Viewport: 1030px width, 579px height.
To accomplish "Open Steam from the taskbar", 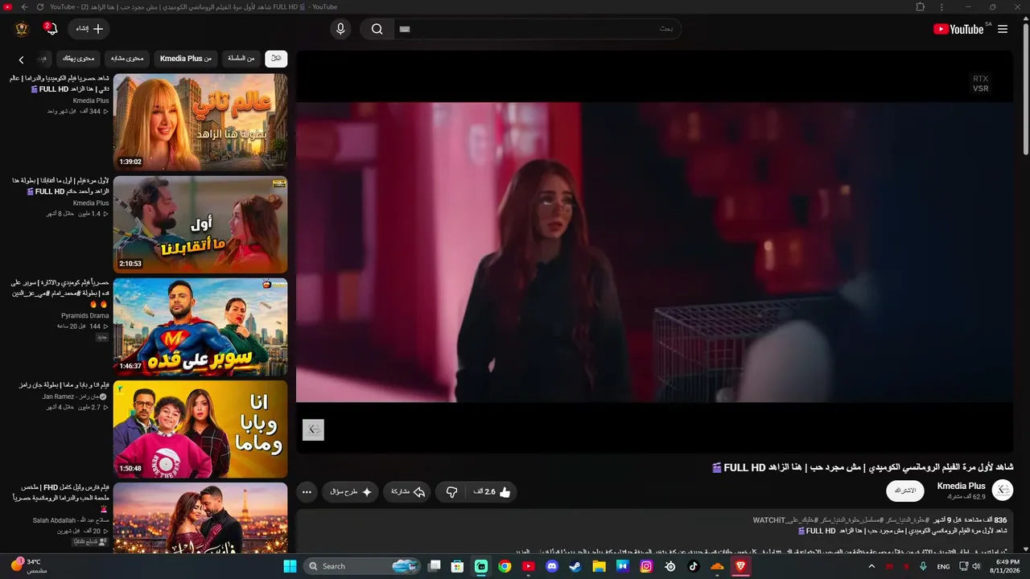I will pos(575,566).
